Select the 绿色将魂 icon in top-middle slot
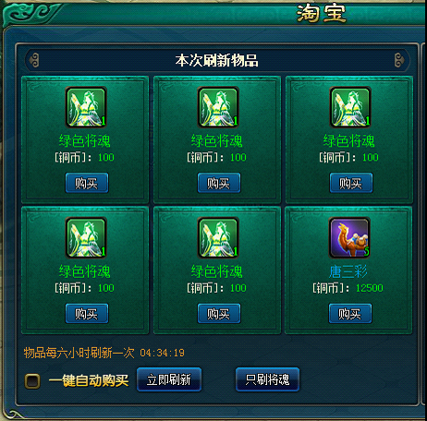 pyautogui.click(x=218, y=107)
